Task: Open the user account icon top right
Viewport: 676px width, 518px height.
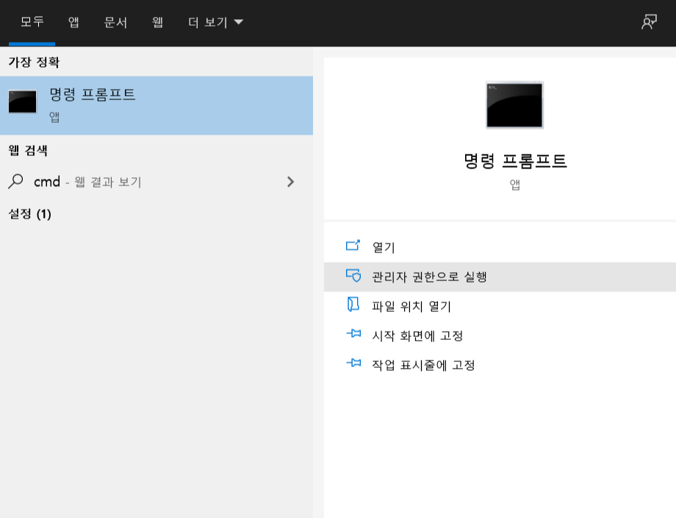Action: click(x=647, y=22)
